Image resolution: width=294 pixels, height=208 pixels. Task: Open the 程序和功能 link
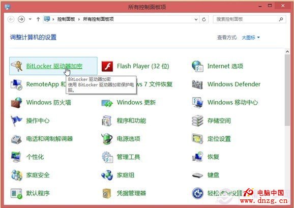pos(131,121)
